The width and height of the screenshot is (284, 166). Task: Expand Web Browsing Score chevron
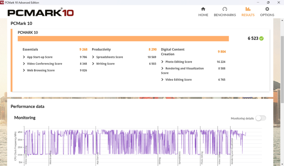[24, 70]
